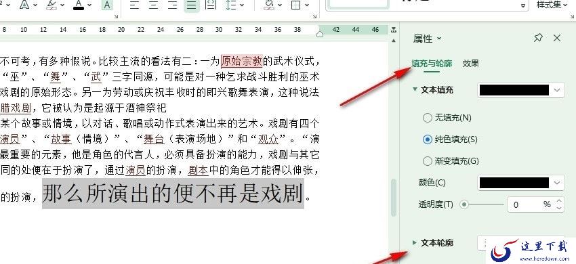The width and height of the screenshot is (576, 264).
Task: Click the 透明度 slider handle
Action: tap(465, 204)
